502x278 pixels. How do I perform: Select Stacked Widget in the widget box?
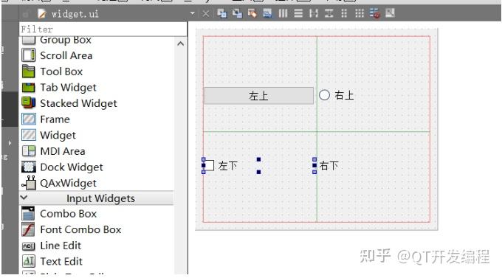pos(97,103)
